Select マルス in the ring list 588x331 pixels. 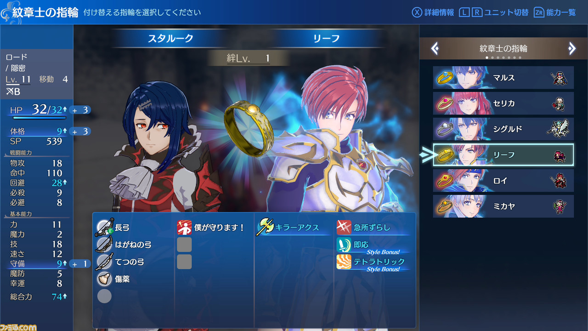(x=503, y=78)
